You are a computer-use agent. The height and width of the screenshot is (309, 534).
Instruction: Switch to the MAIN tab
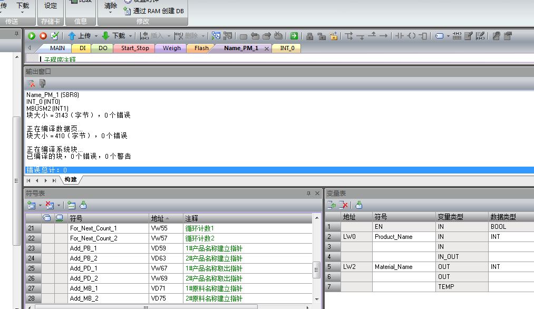pyautogui.click(x=57, y=49)
